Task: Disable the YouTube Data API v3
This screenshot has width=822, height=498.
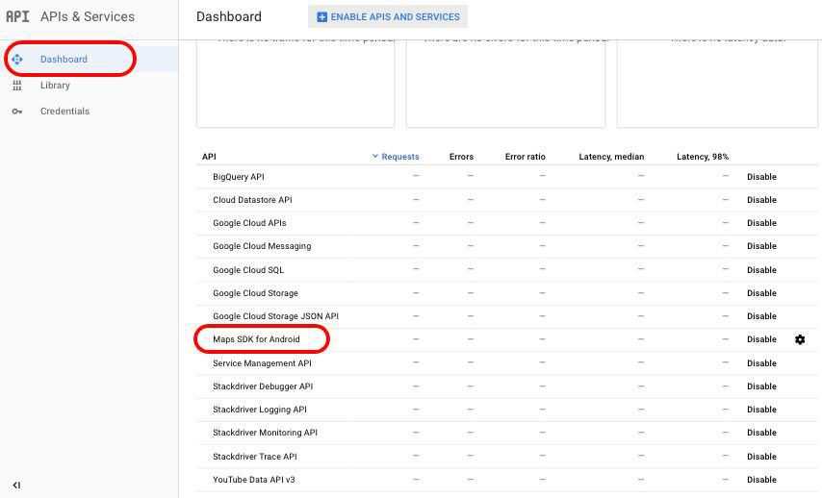Action: pyautogui.click(x=761, y=480)
